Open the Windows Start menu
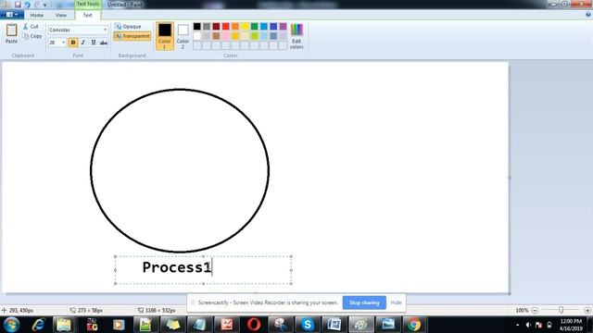The image size is (593, 333). [x=11, y=325]
